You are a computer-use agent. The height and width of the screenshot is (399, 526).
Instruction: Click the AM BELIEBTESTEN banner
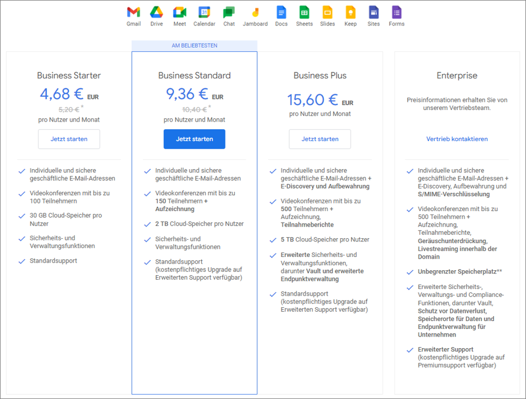194,46
